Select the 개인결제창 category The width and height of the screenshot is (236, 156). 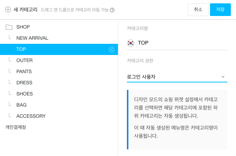click(59, 127)
